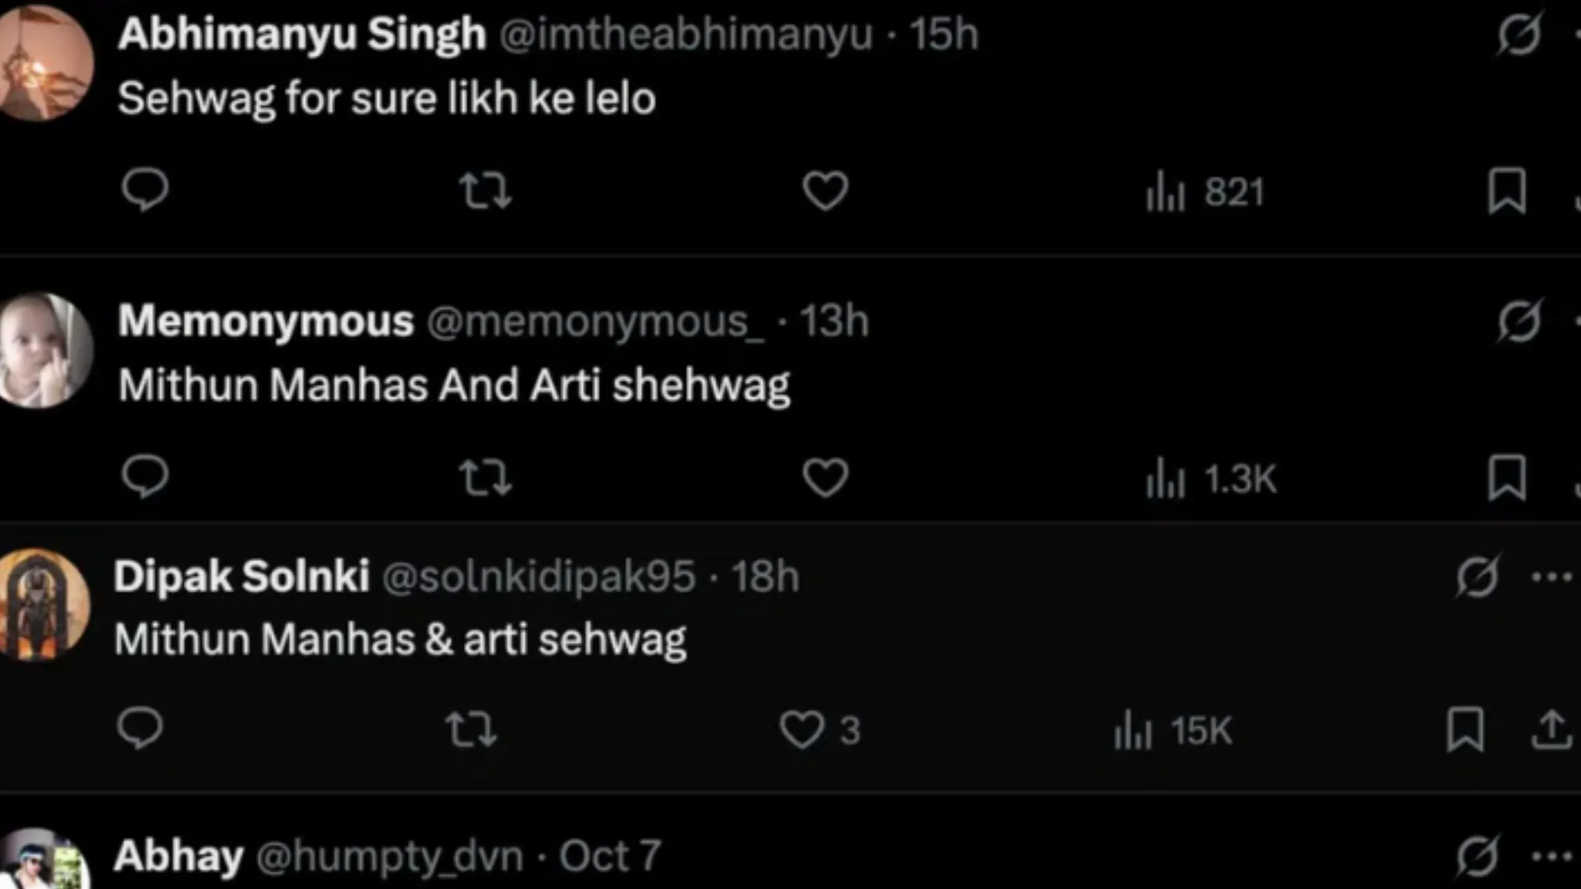Bookmark Abhimanyu Singh's tweet
This screenshot has height=889, width=1581.
(x=1507, y=190)
